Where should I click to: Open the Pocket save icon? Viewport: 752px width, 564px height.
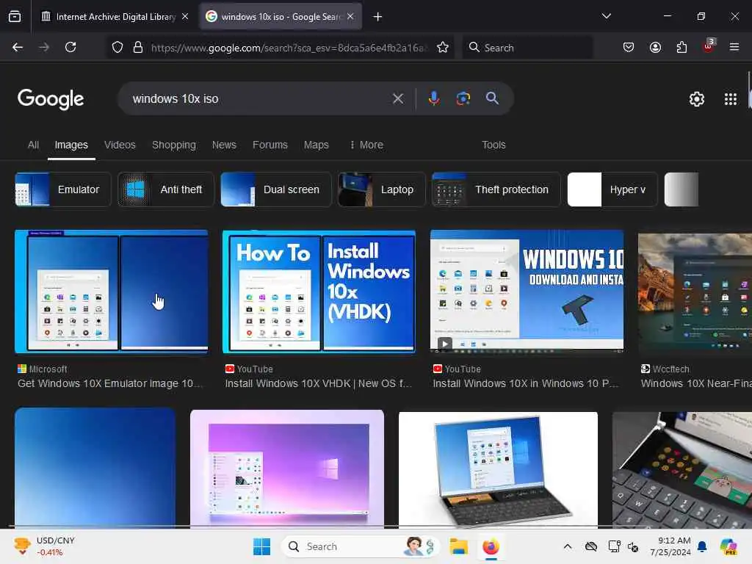629,47
